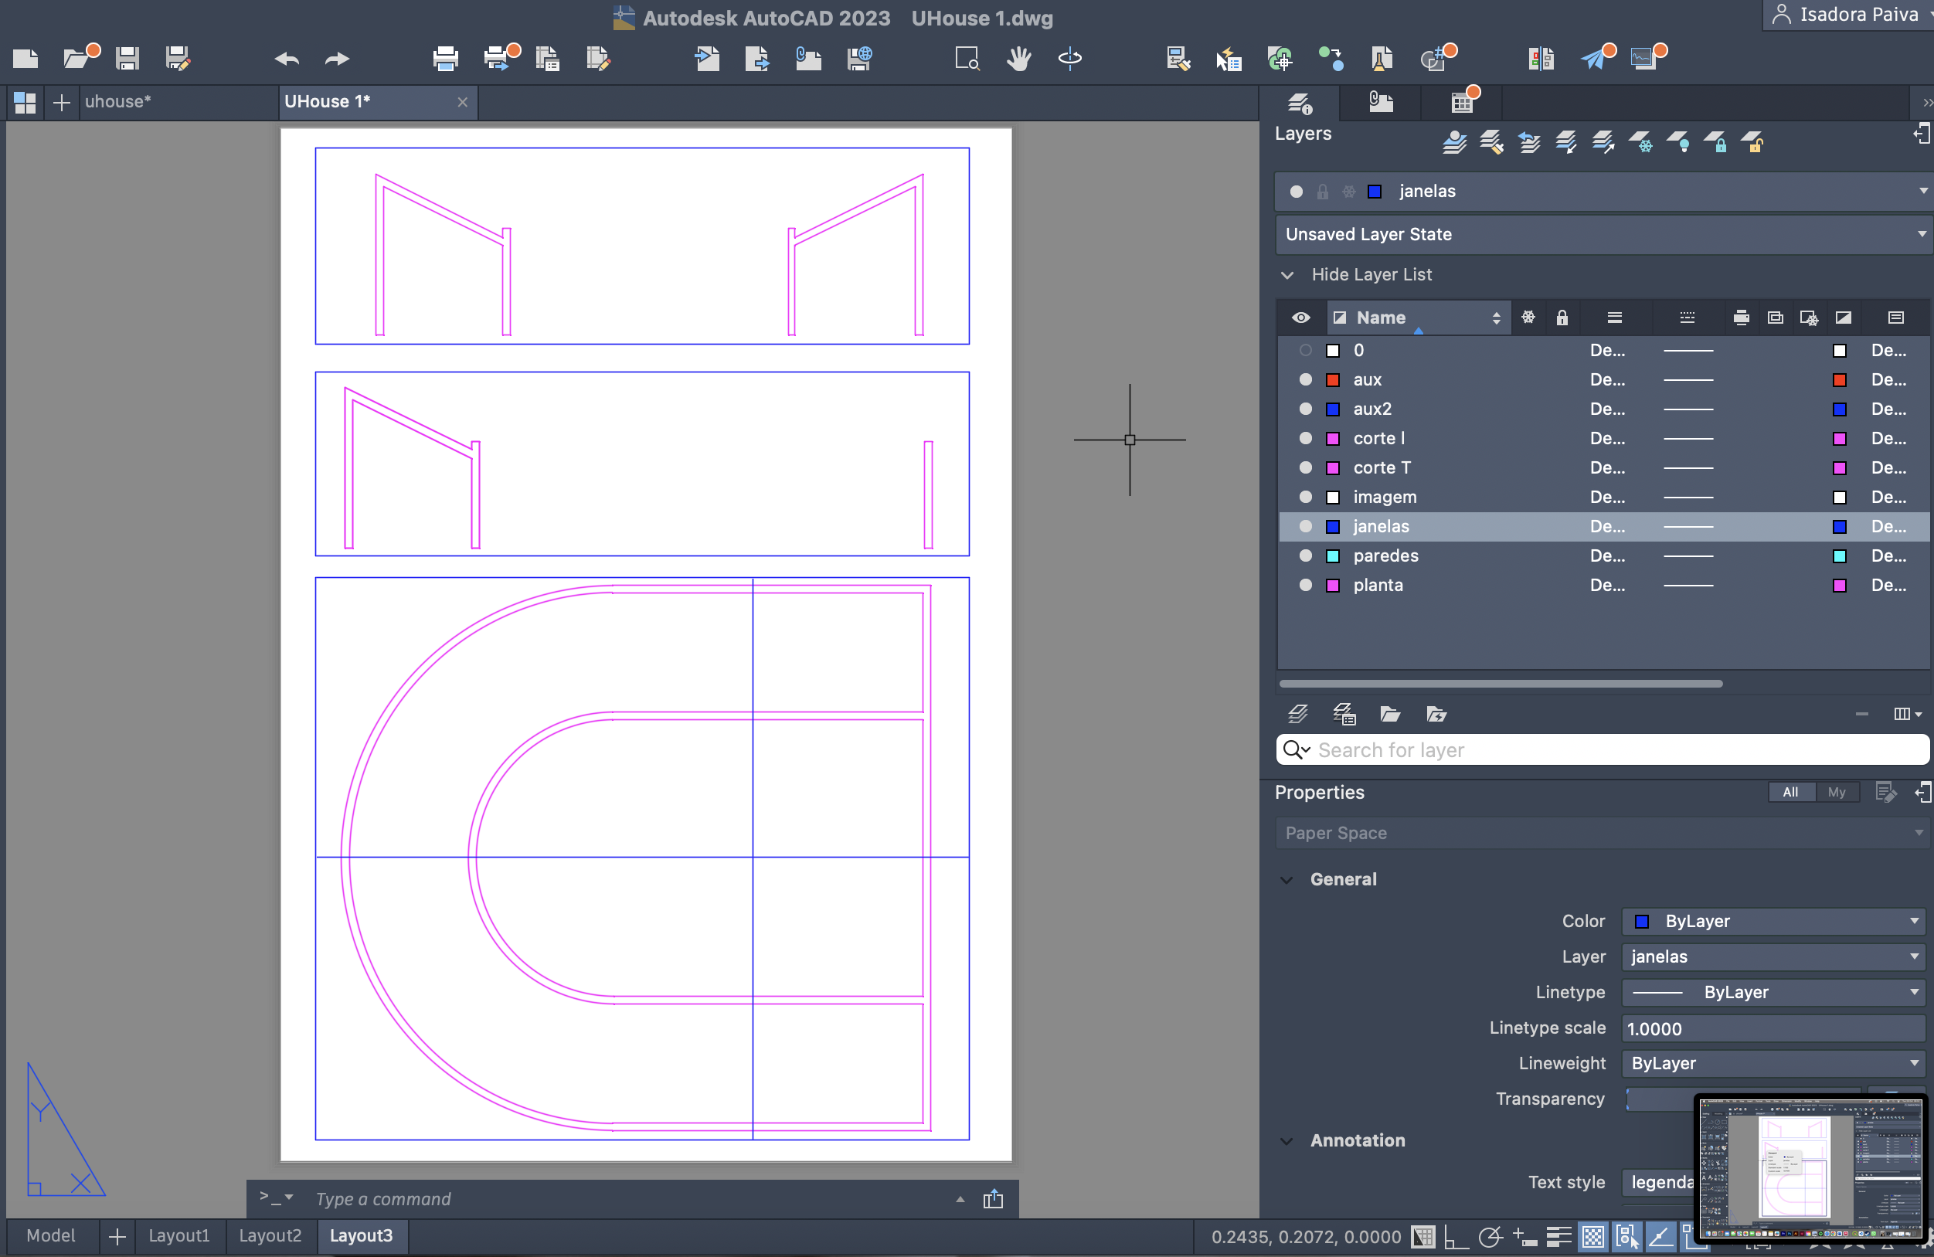The image size is (1934, 1257).
Task: Switch to the Layout2 tab
Action: (270, 1236)
